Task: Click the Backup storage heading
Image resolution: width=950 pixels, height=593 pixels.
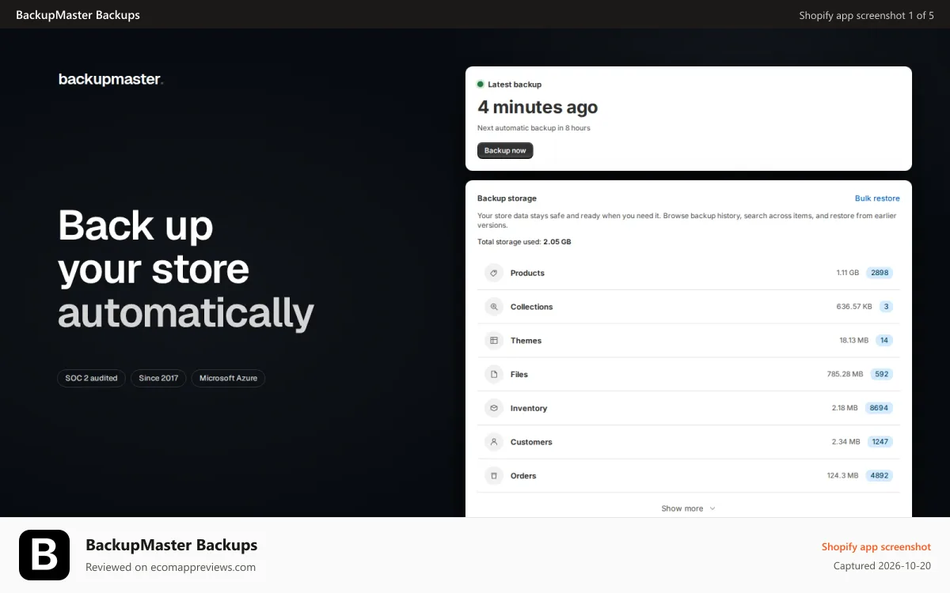Action: click(507, 198)
